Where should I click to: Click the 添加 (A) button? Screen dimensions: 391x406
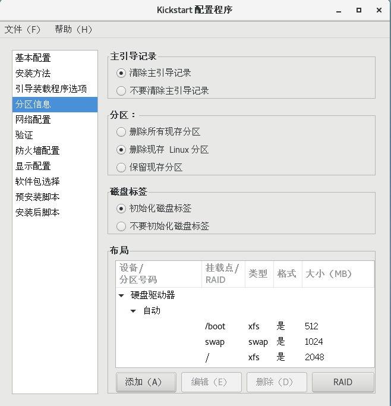(x=146, y=382)
